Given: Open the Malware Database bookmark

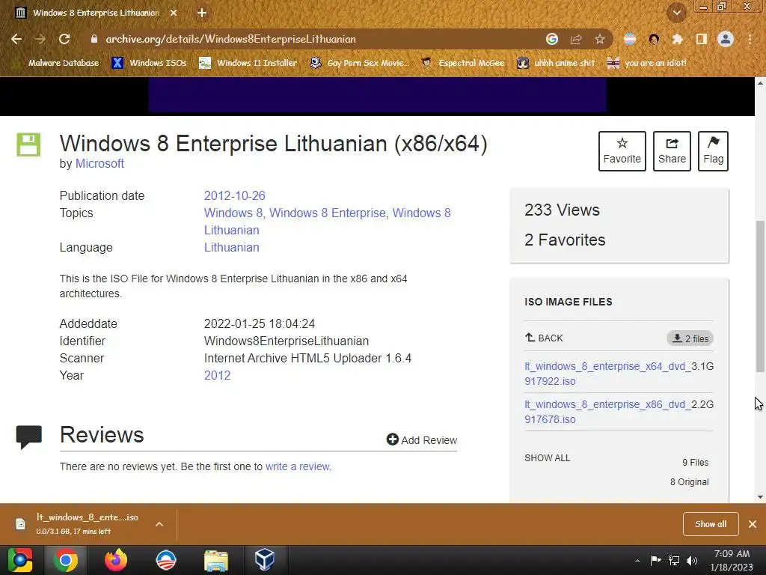Looking at the screenshot, I should tap(55, 63).
